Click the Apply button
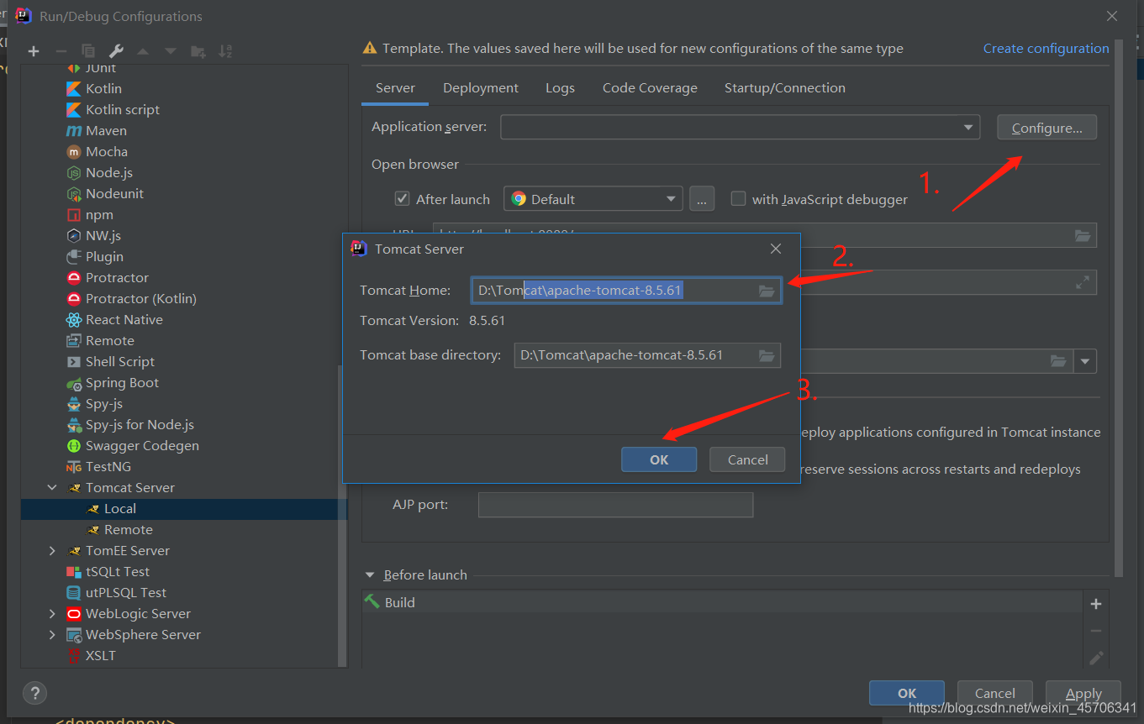The height and width of the screenshot is (724, 1144). (1083, 693)
